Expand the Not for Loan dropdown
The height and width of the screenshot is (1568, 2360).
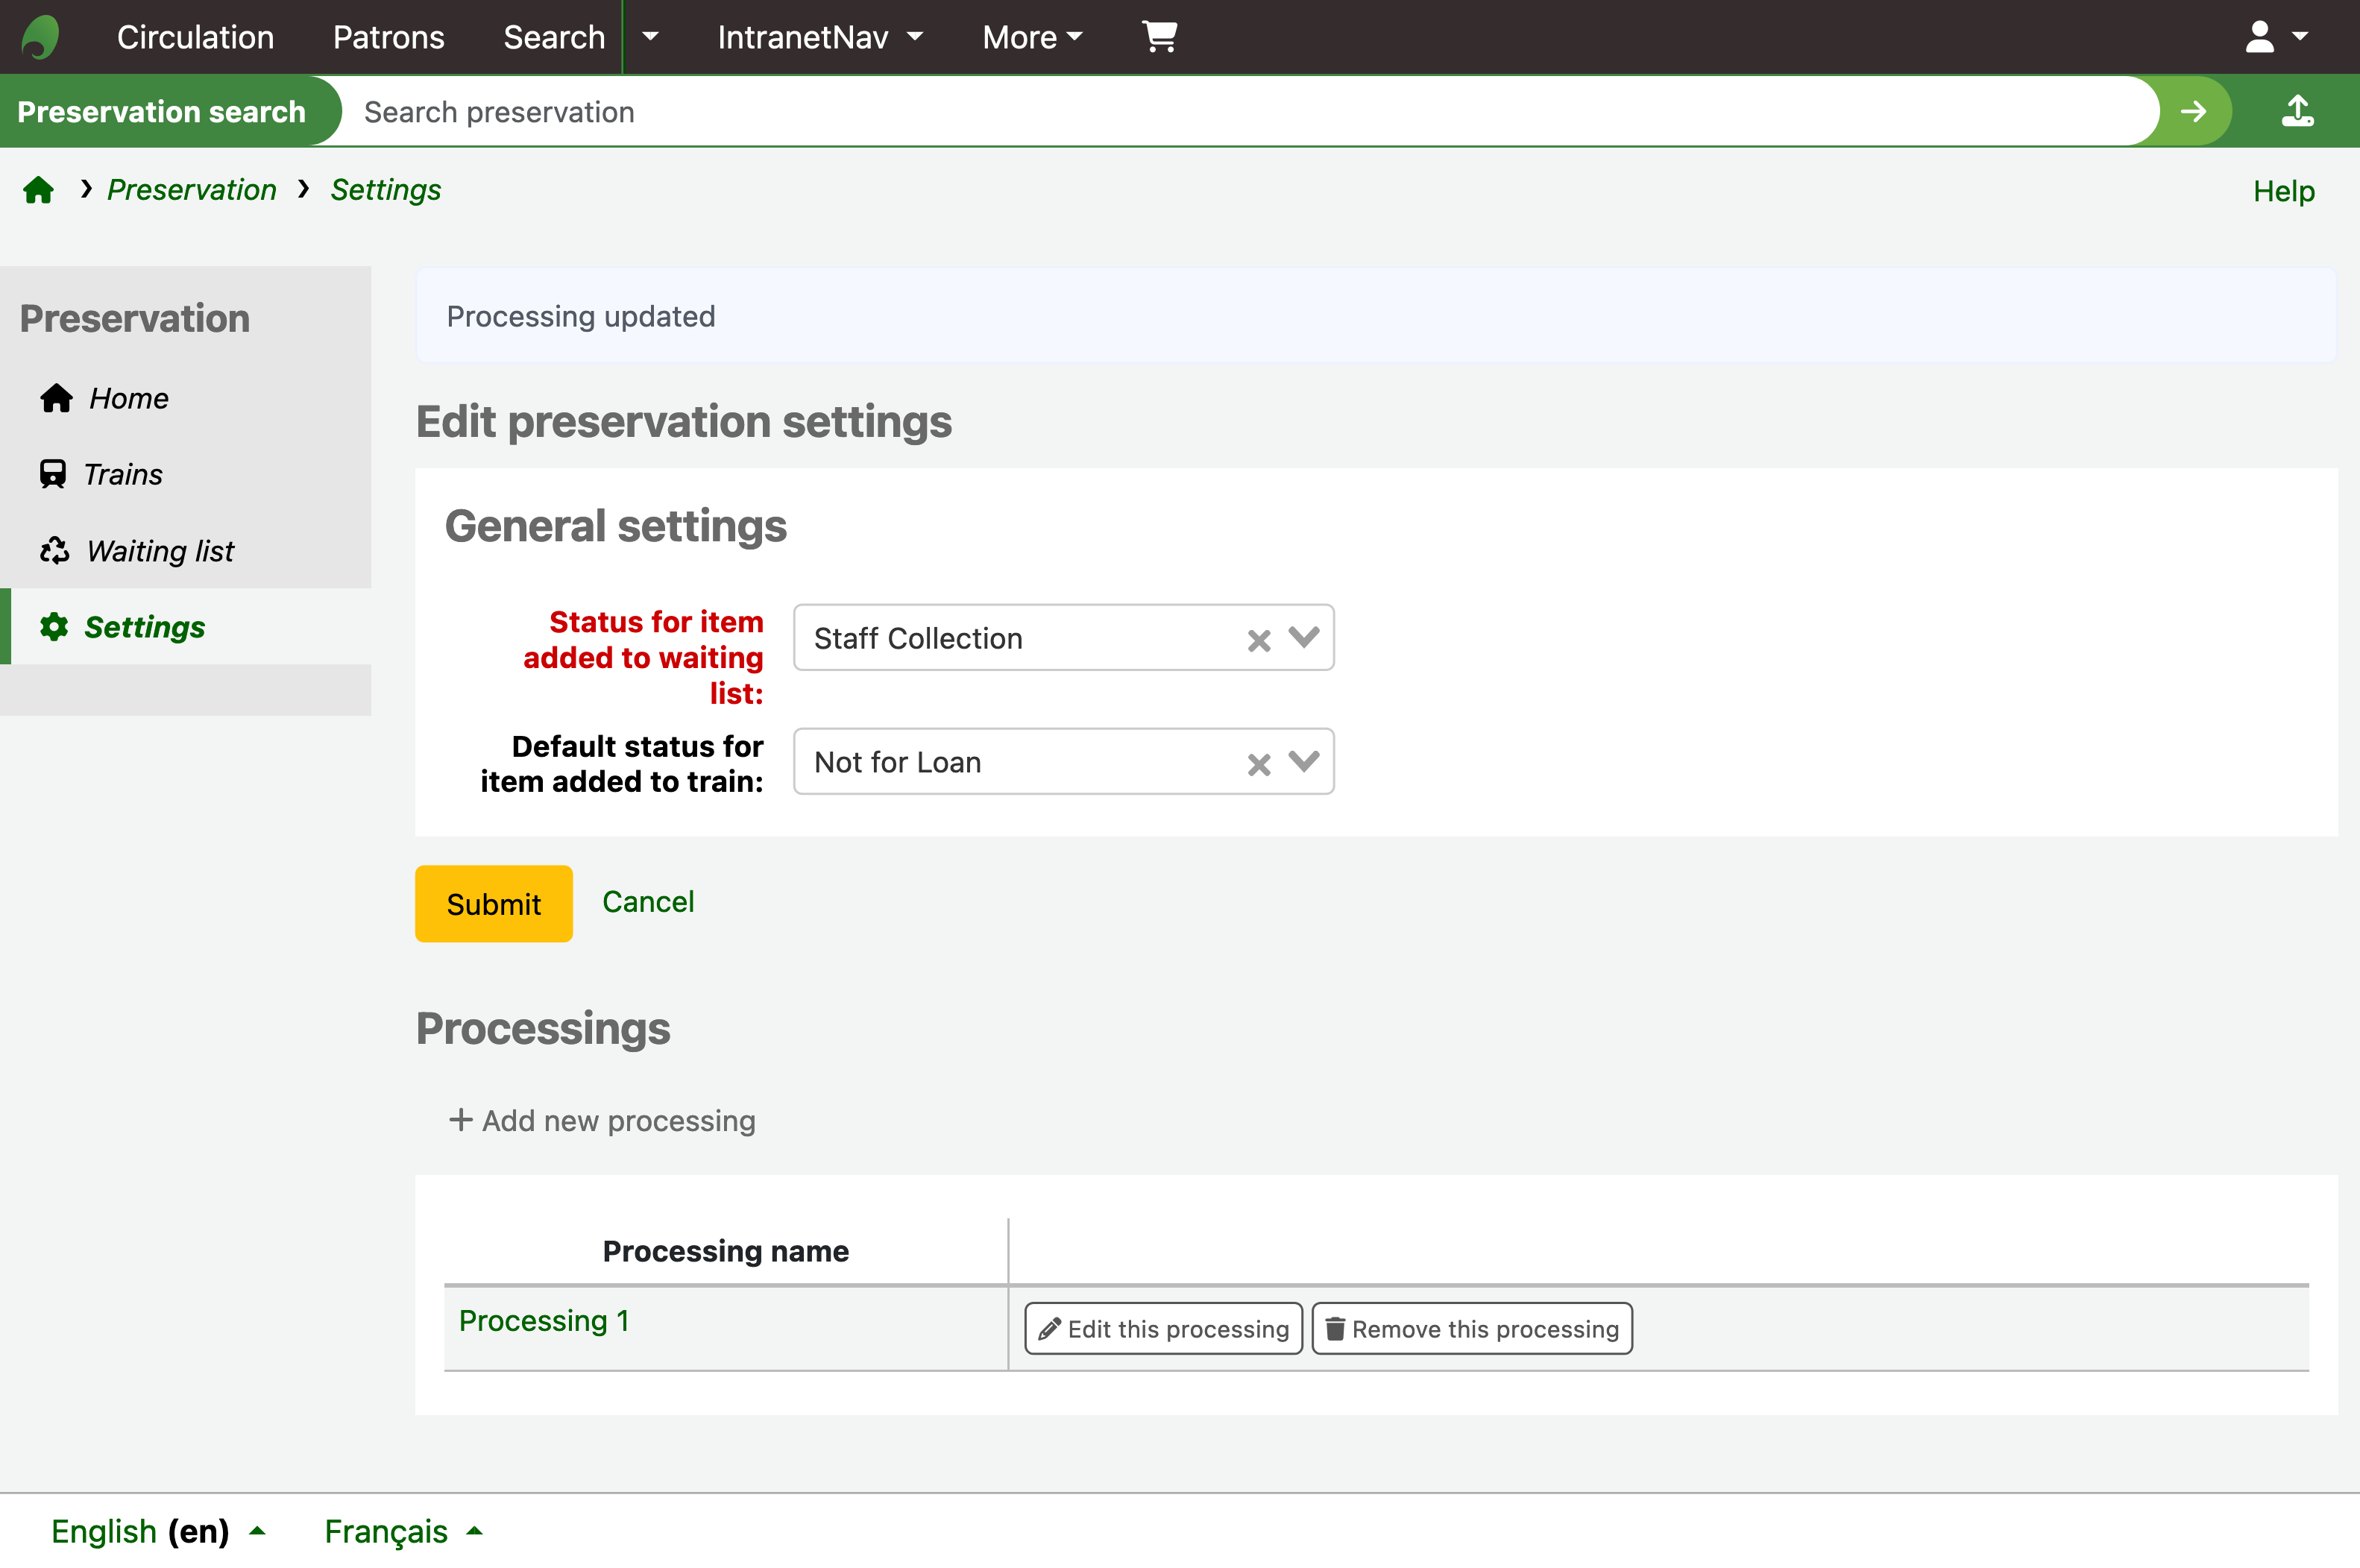pyautogui.click(x=1304, y=761)
